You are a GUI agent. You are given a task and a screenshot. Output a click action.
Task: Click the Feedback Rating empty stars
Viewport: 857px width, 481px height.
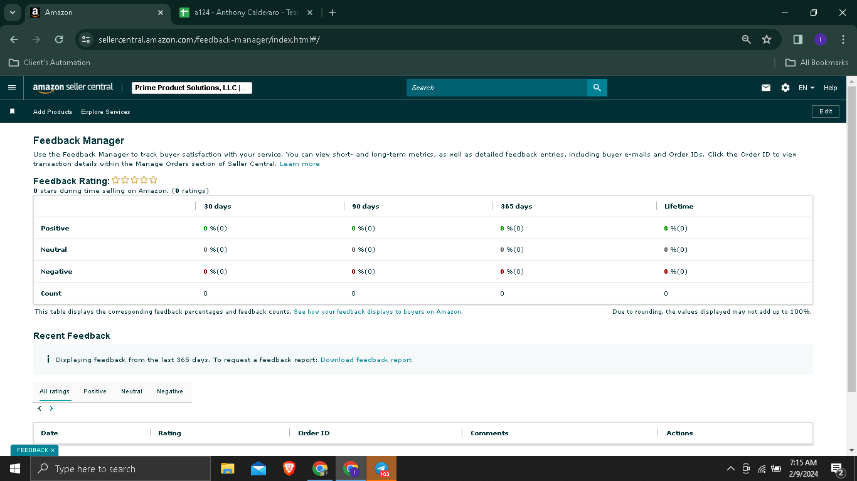(134, 180)
